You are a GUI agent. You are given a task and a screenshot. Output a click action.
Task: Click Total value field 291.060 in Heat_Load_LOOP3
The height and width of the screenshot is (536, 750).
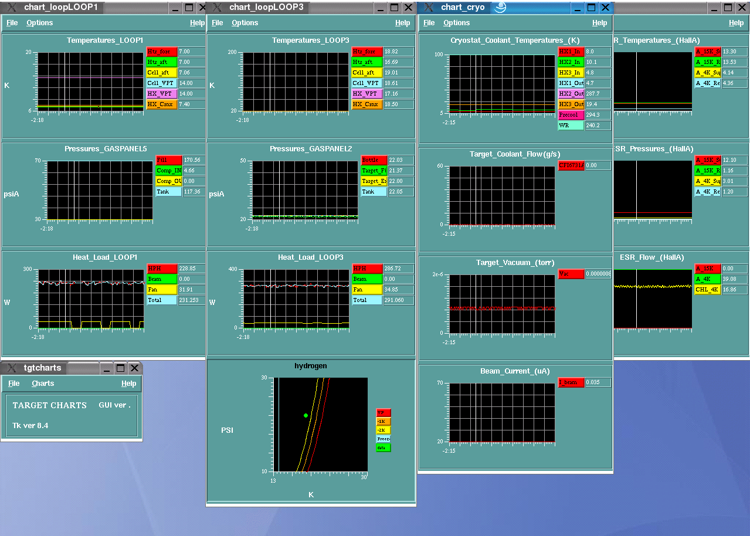[x=399, y=300]
